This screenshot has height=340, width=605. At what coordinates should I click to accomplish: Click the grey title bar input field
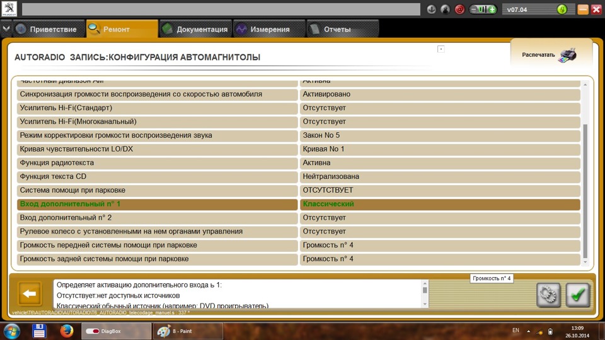(x=221, y=9)
